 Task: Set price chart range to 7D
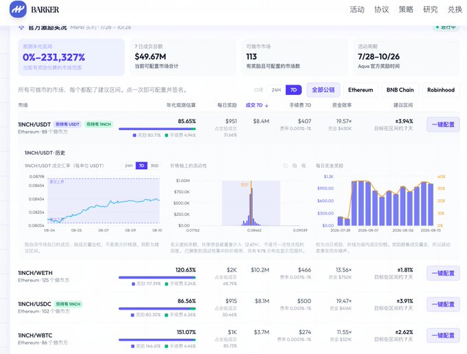click(141, 166)
